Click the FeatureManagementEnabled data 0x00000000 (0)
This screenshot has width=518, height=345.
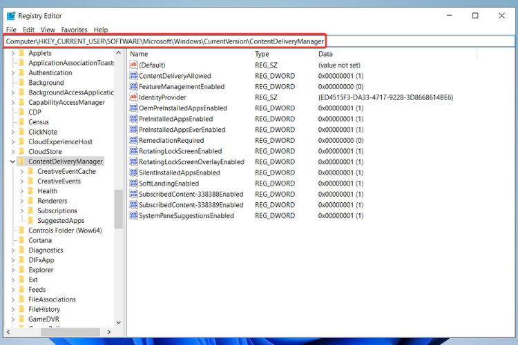(x=340, y=86)
